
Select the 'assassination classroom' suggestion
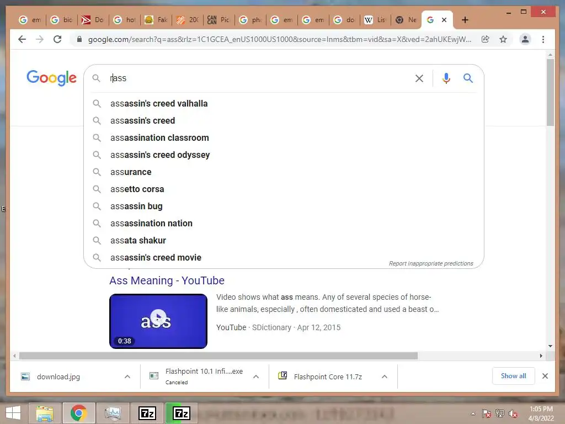click(x=159, y=137)
